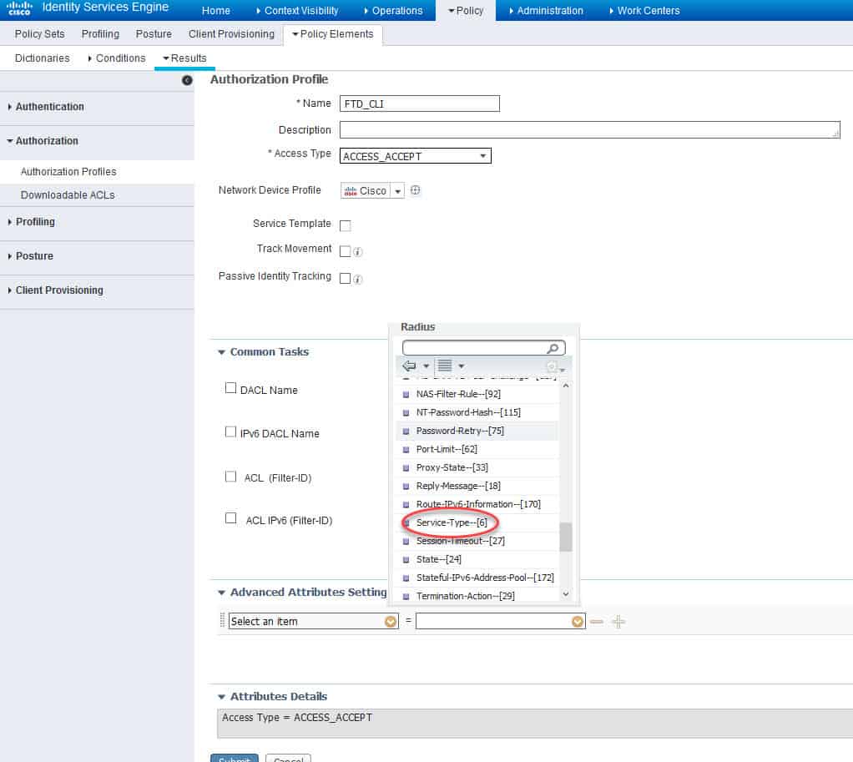This screenshot has width=853, height=762.
Task: Open the Work Centers menu
Action: click(x=644, y=10)
